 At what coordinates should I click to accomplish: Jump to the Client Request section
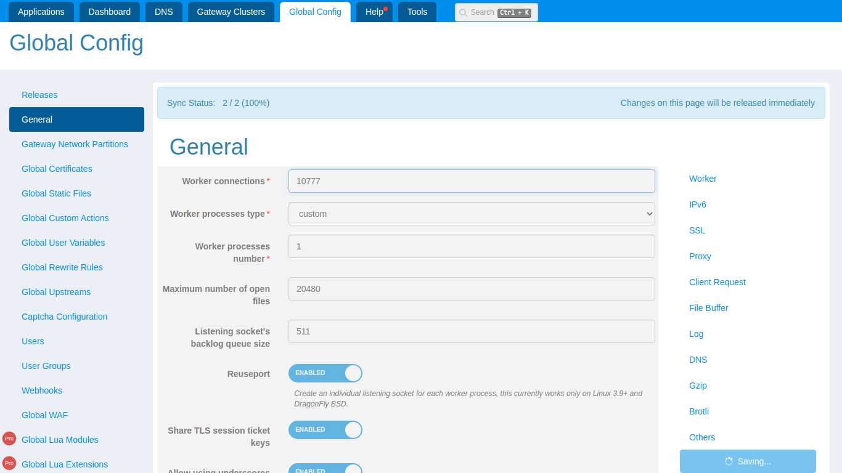click(x=717, y=282)
